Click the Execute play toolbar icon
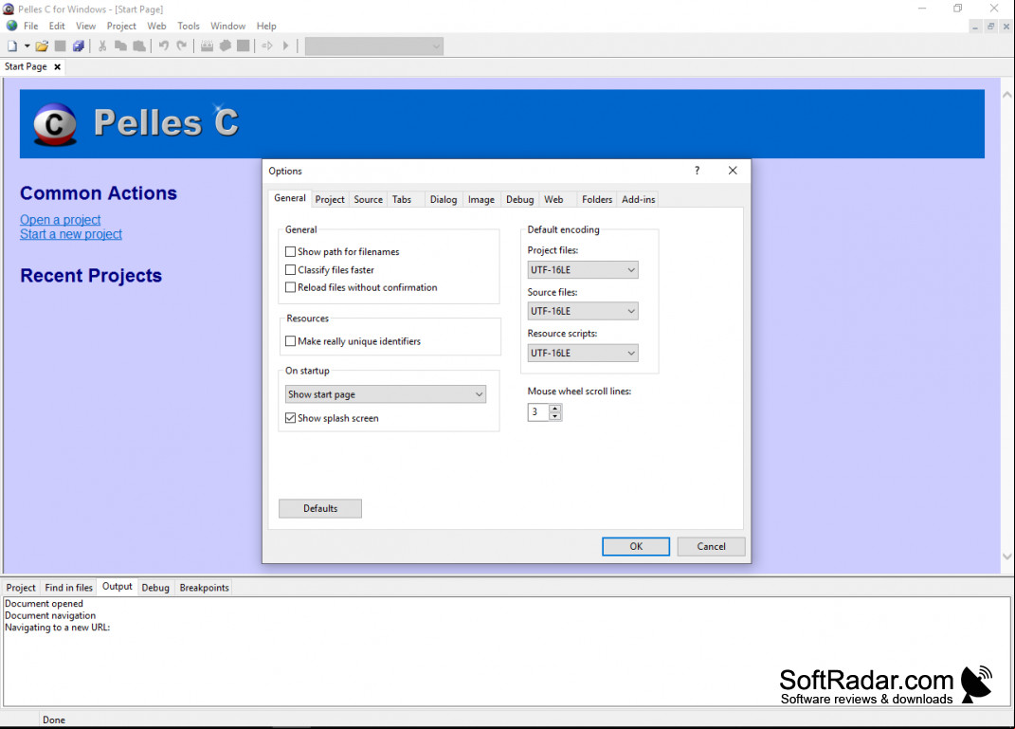 coord(285,46)
